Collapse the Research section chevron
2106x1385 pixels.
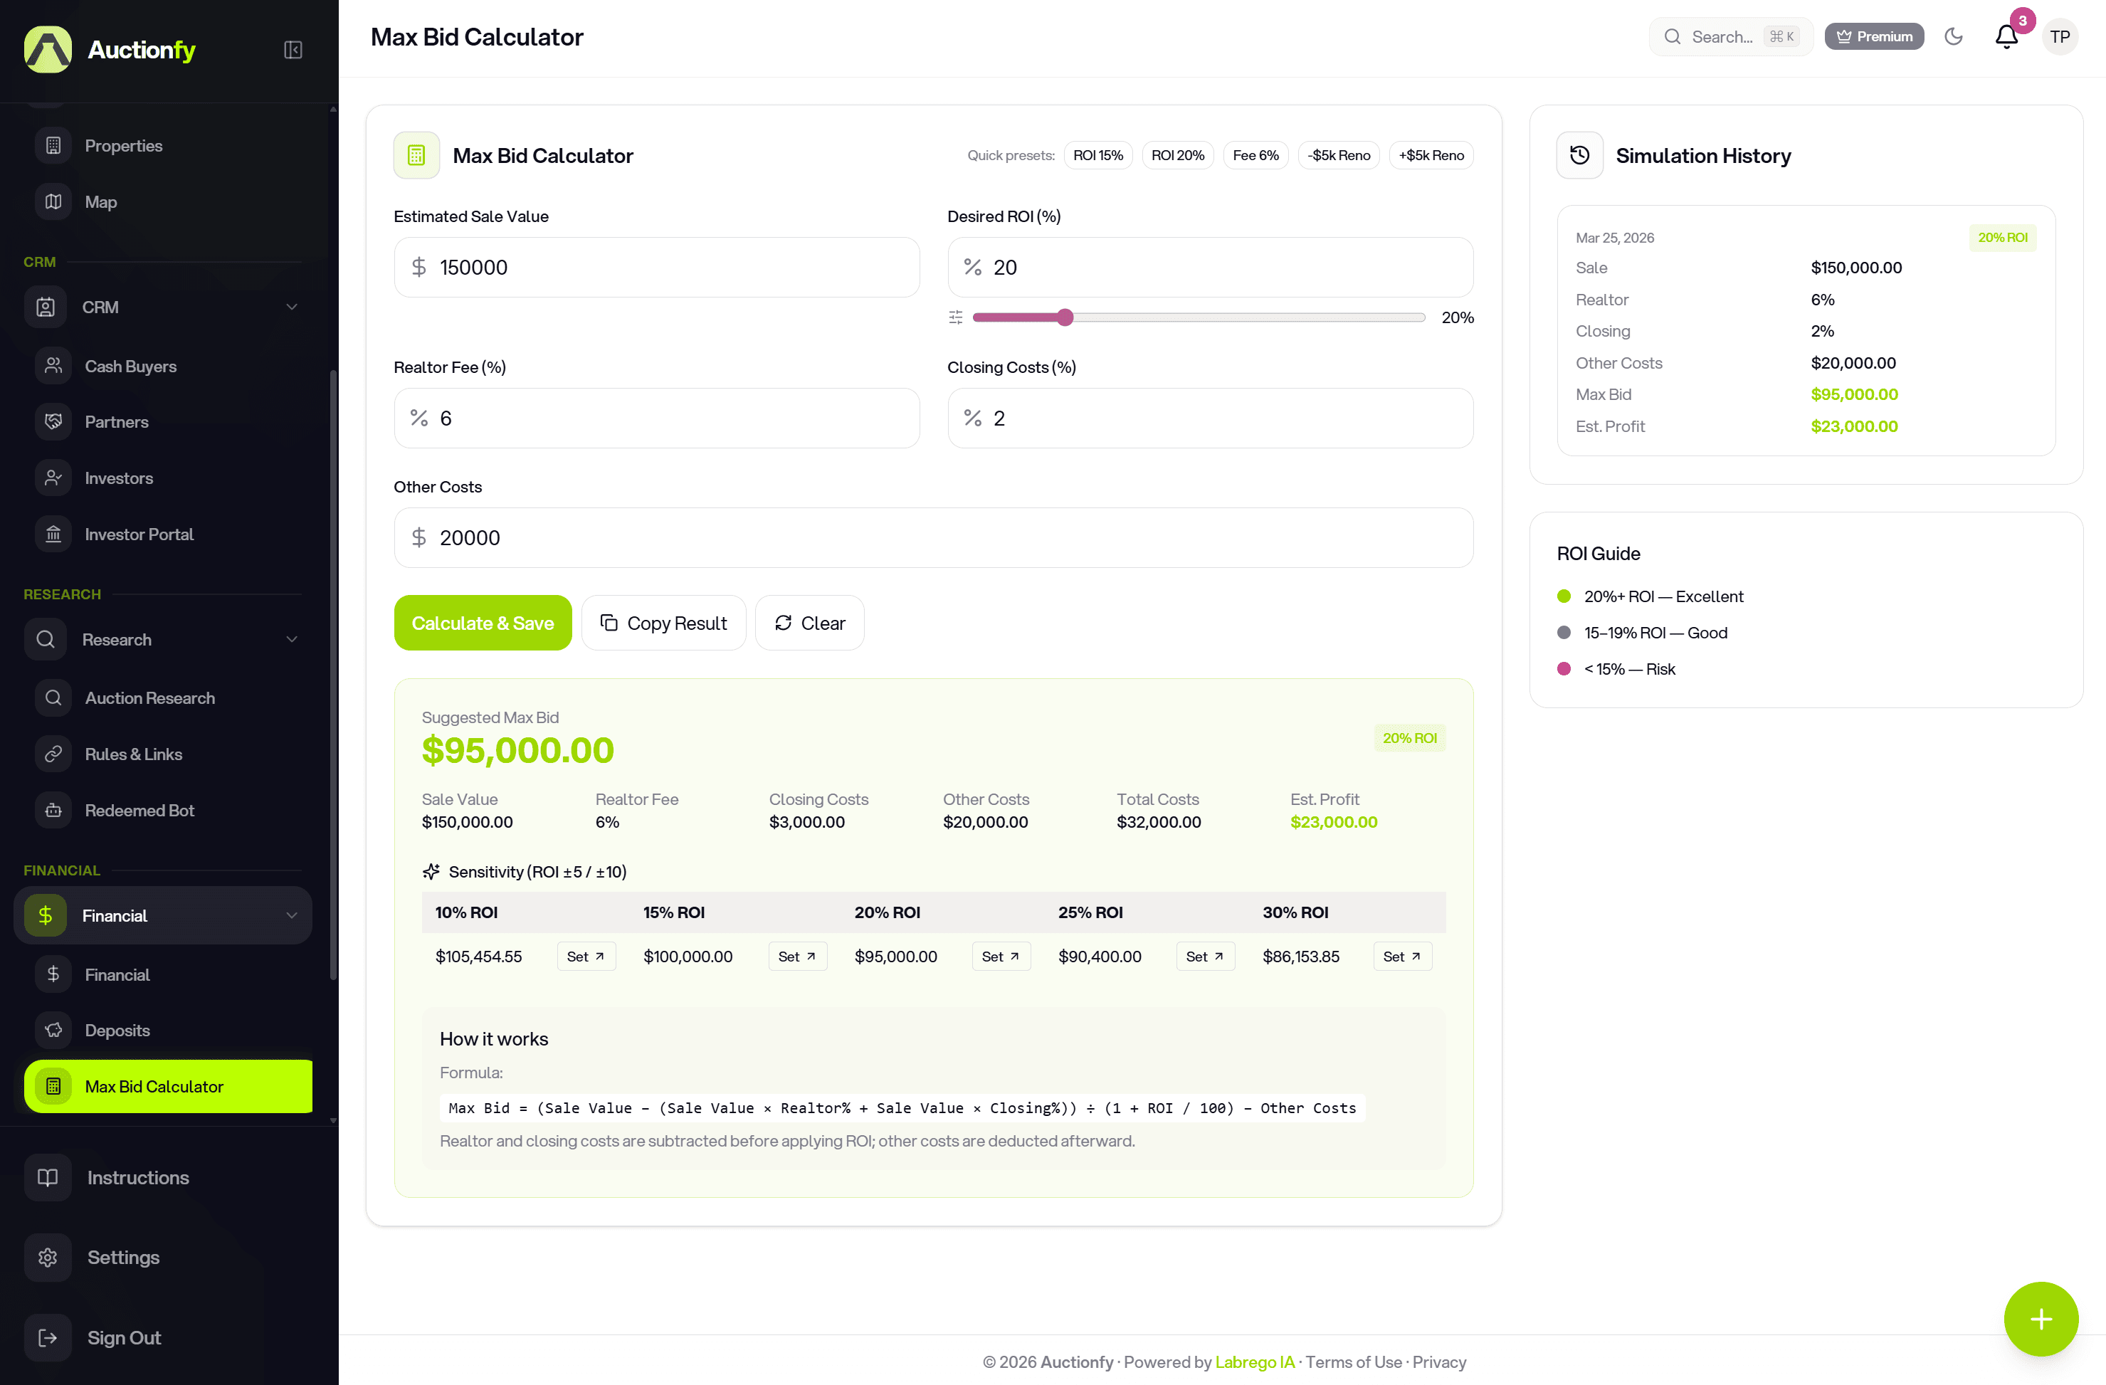click(291, 639)
